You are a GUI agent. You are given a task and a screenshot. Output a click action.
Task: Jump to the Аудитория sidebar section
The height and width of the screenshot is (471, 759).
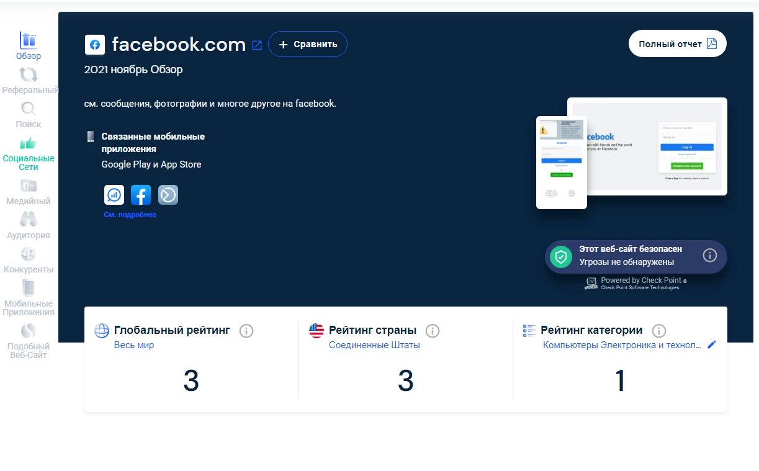click(29, 226)
